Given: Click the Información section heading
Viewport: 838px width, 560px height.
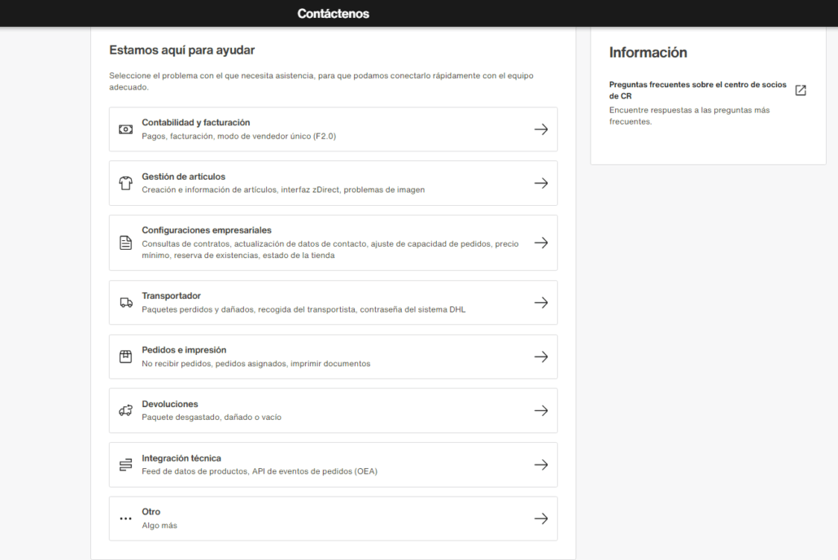Looking at the screenshot, I should click(x=649, y=51).
